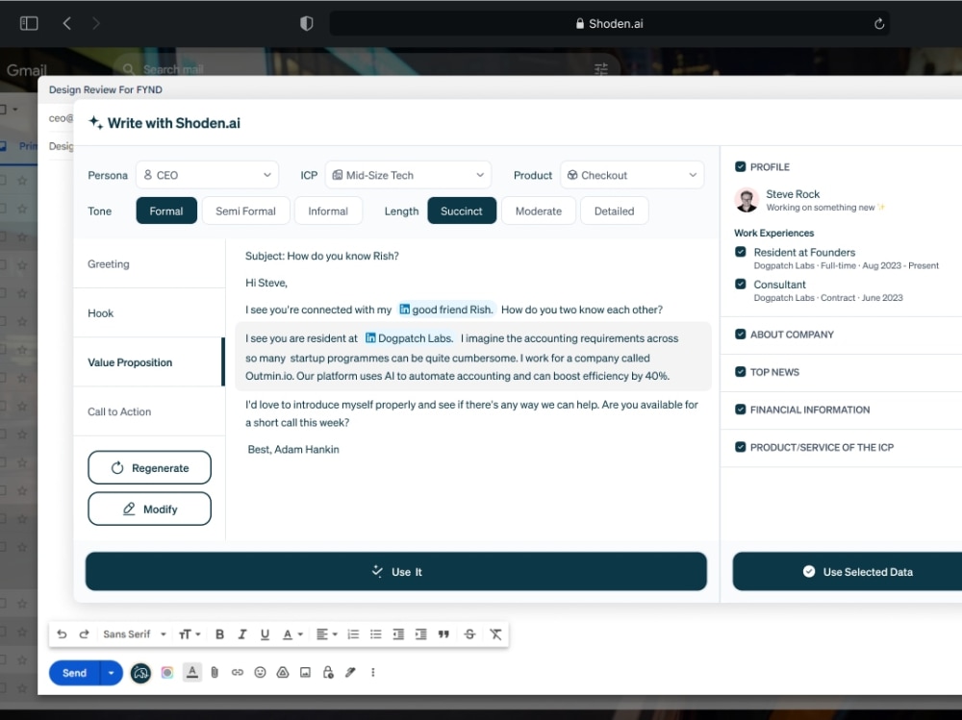This screenshot has width=962, height=720.
Task: Switch to the Hook section
Action: coord(149,313)
